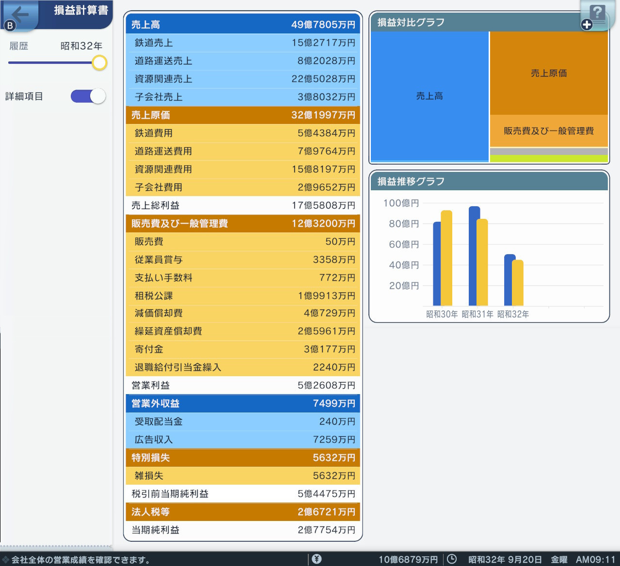Select the 特別損失 header row
This screenshot has height=566, width=620.
coord(243,458)
